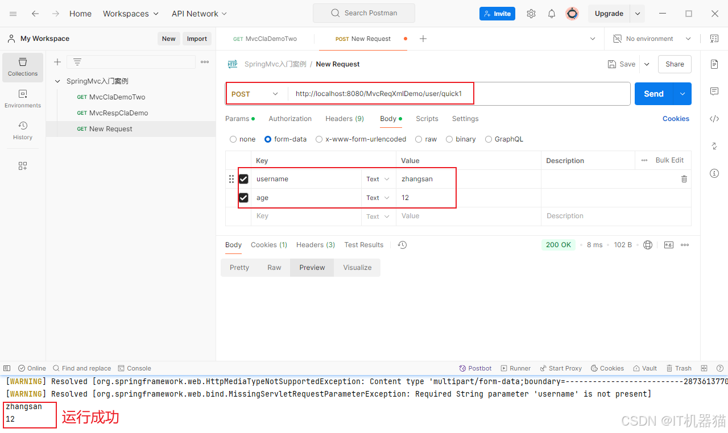
Task: Uncheck the age parameter checkbox
Action: point(243,198)
